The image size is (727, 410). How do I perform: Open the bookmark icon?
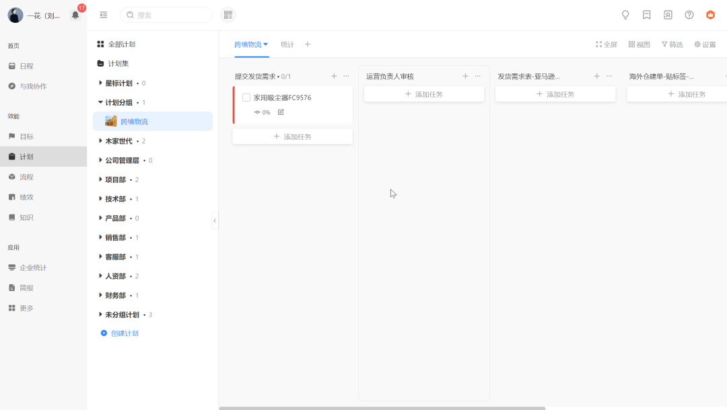click(x=646, y=15)
